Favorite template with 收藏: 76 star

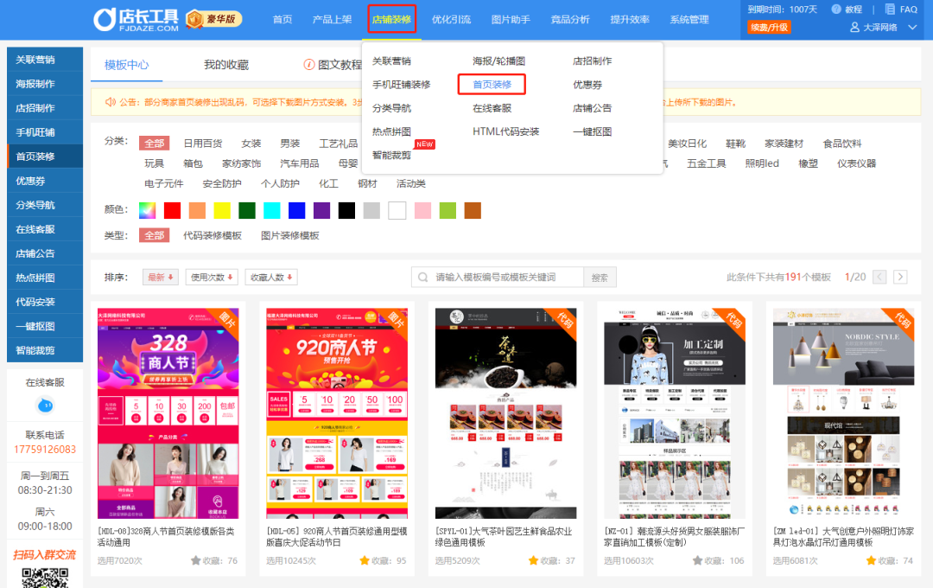click(195, 560)
